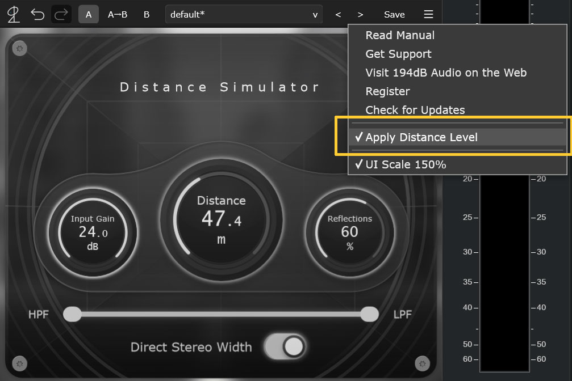Click the top-left gear screw icon

tap(20, 48)
